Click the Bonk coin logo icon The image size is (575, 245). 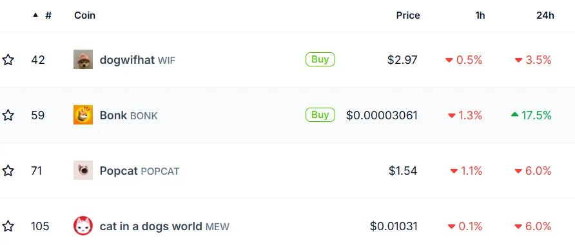click(x=83, y=115)
